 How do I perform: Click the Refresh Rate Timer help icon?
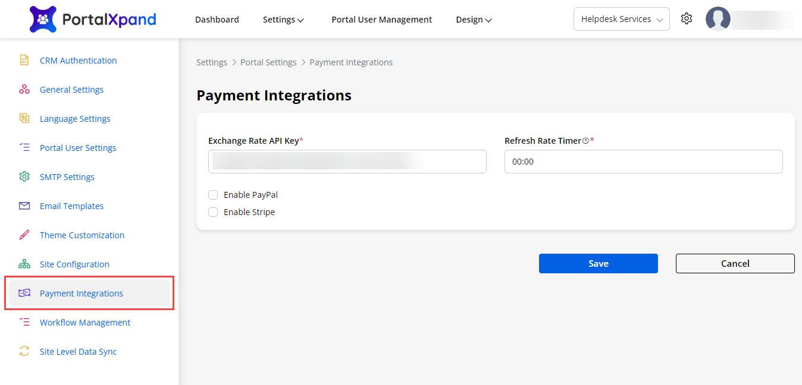[x=585, y=141]
